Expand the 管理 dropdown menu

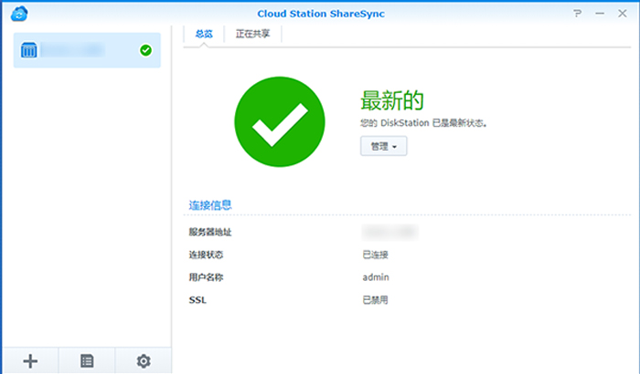384,146
